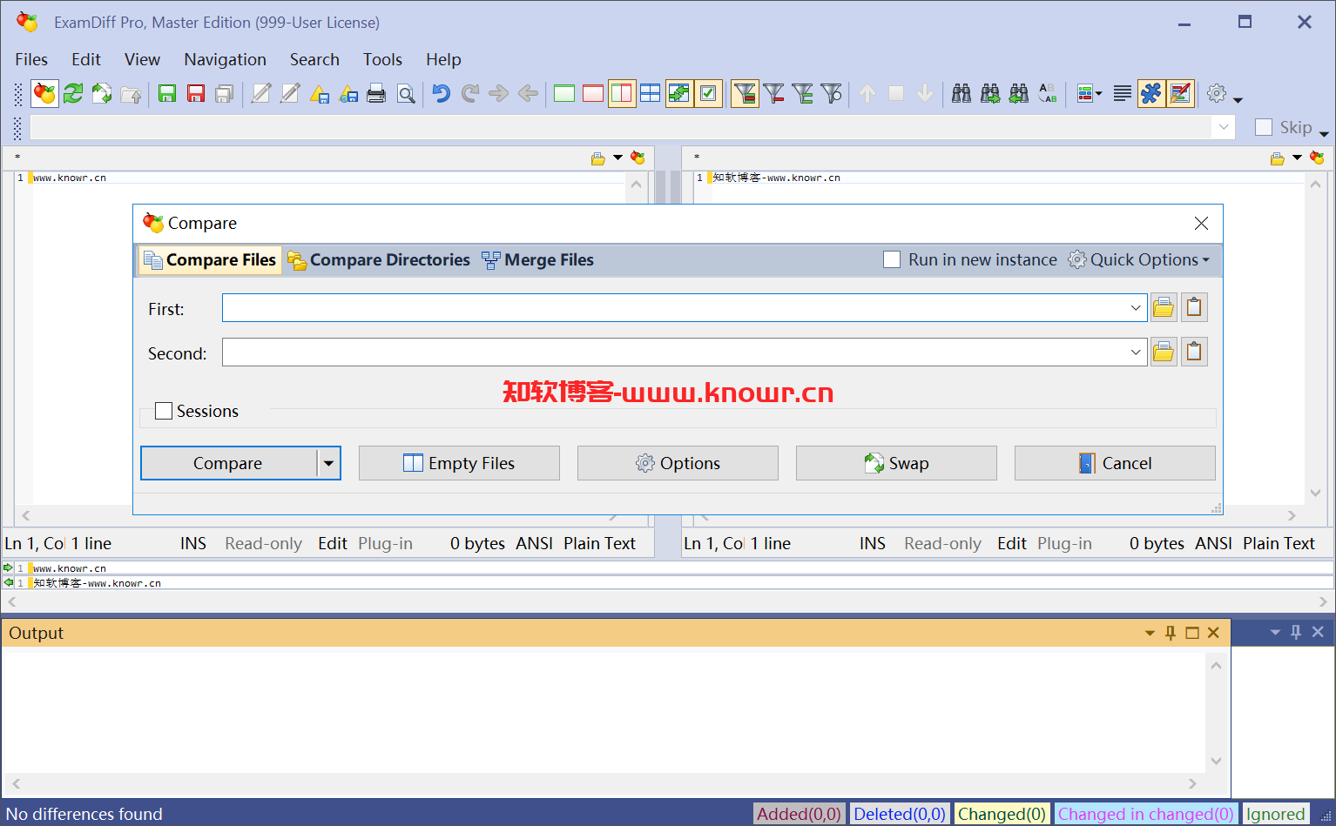Click the Changed(0) status indicator
Viewport: 1336px width, 826px height.
[x=1002, y=814]
